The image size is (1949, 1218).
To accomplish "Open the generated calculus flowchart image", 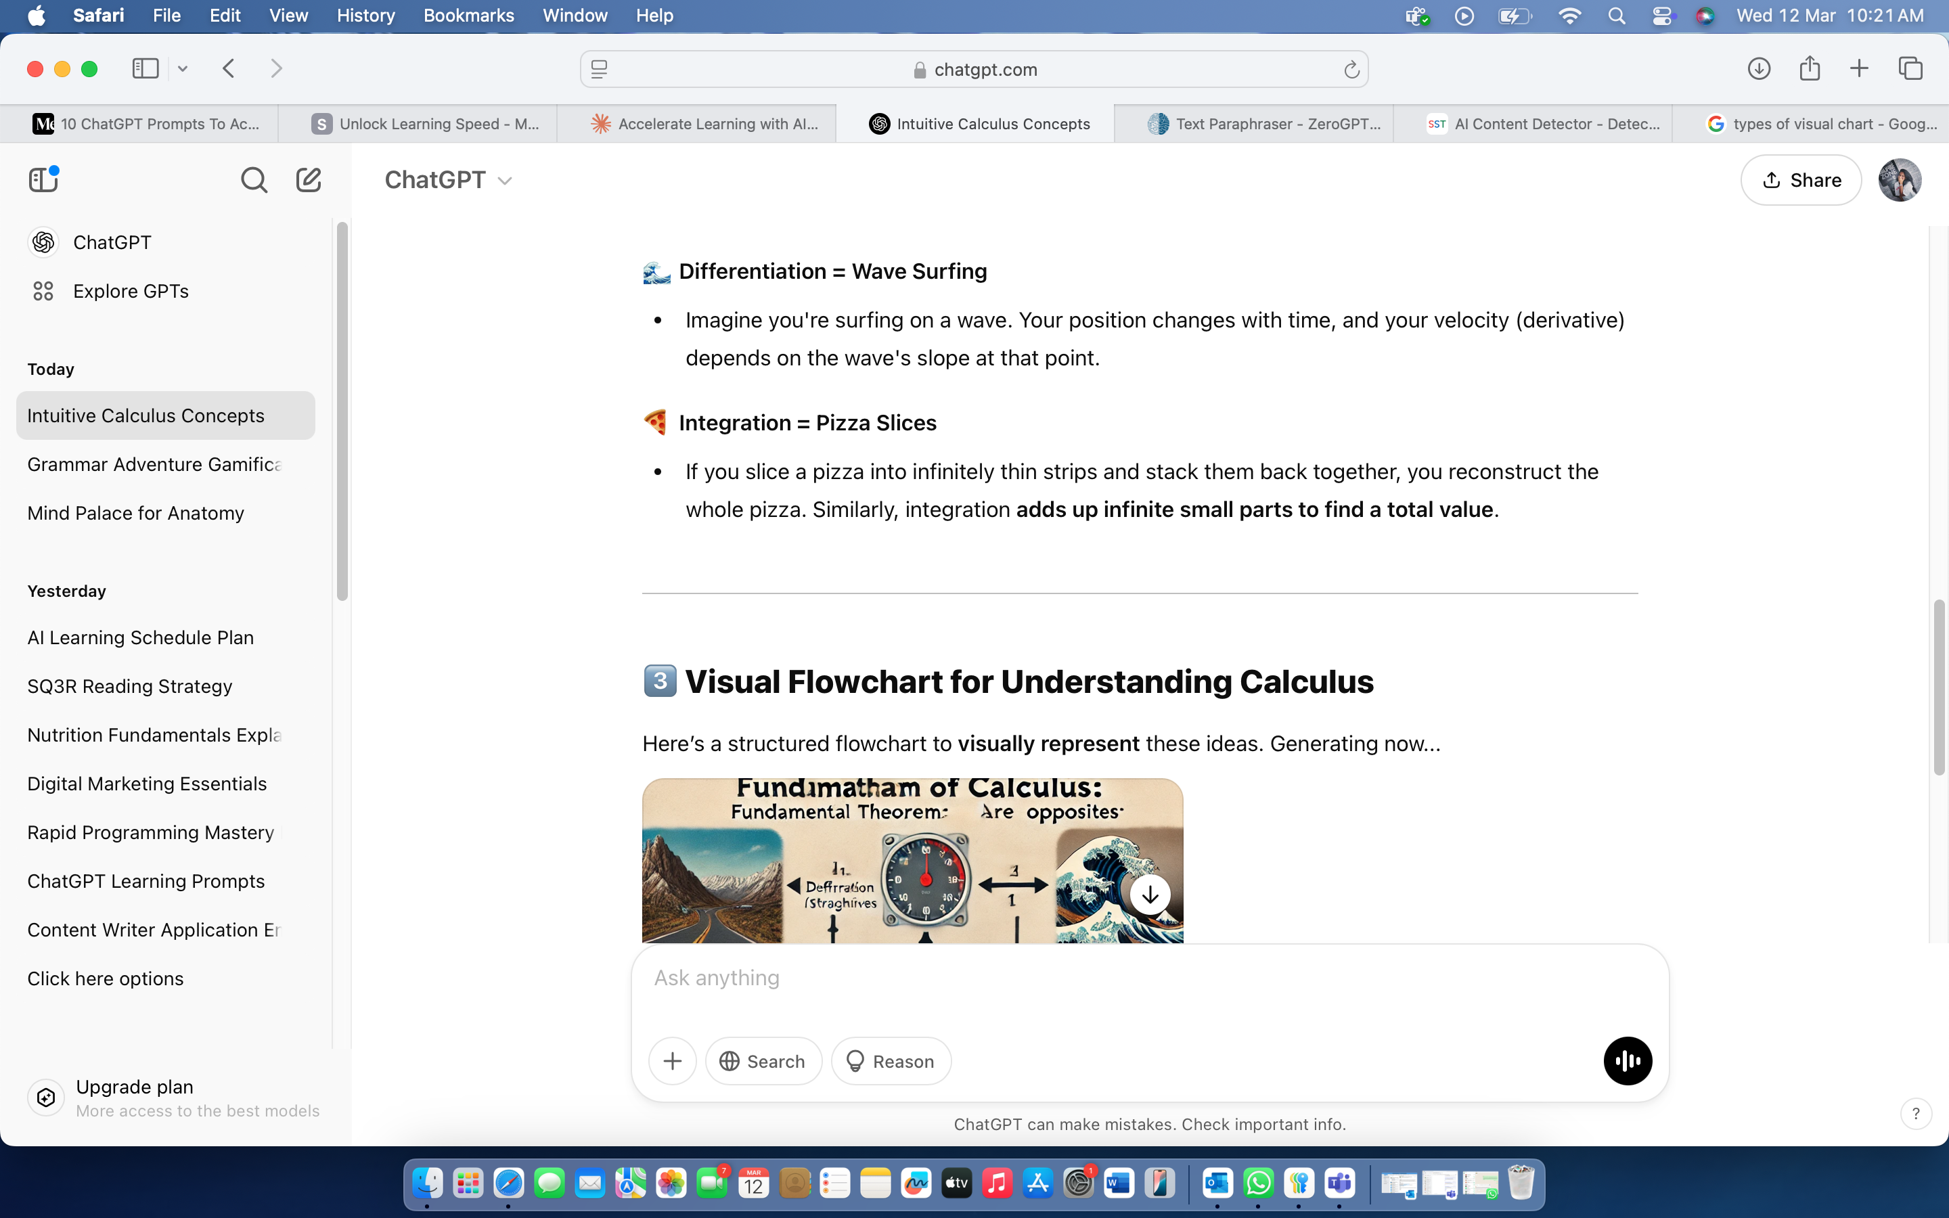I will click(912, 860).
